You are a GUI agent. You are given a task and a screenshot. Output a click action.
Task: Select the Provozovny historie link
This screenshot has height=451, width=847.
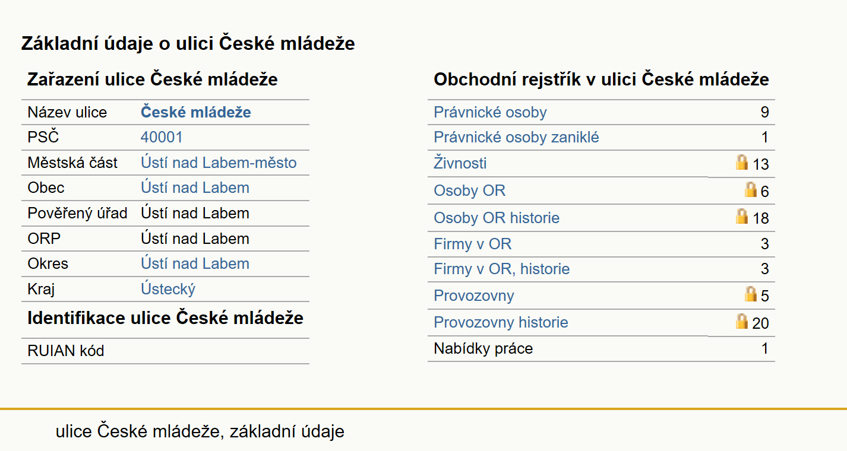[x=501, y=323]
